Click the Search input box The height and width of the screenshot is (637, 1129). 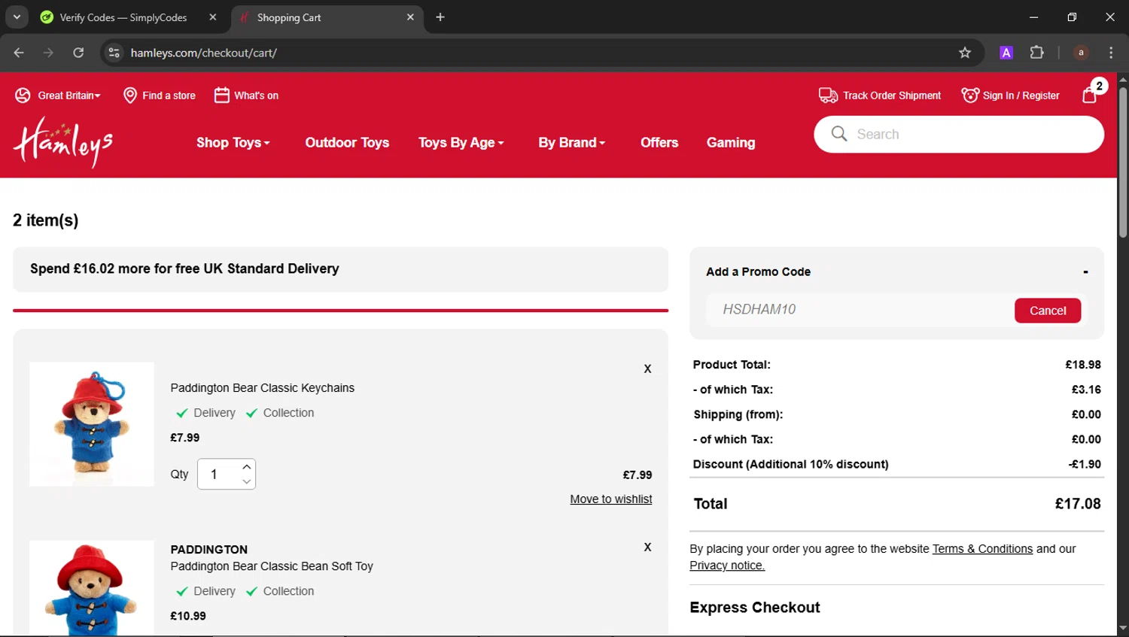[959, 134]
